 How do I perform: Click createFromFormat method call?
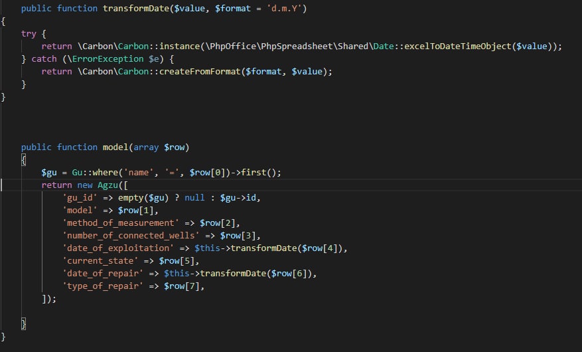point(200,72)
